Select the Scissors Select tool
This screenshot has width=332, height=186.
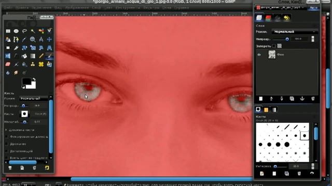tap(49, 31)
